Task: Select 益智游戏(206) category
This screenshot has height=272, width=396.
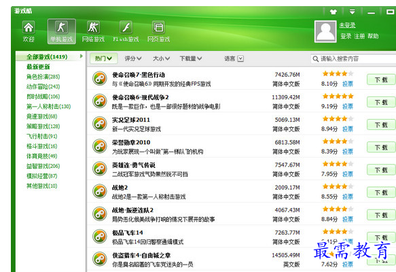Action: click(43, 166)
